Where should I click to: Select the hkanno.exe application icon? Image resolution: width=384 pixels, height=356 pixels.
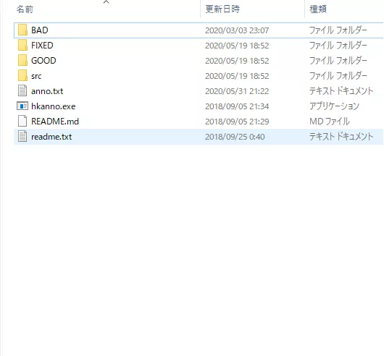click(22, 106)
